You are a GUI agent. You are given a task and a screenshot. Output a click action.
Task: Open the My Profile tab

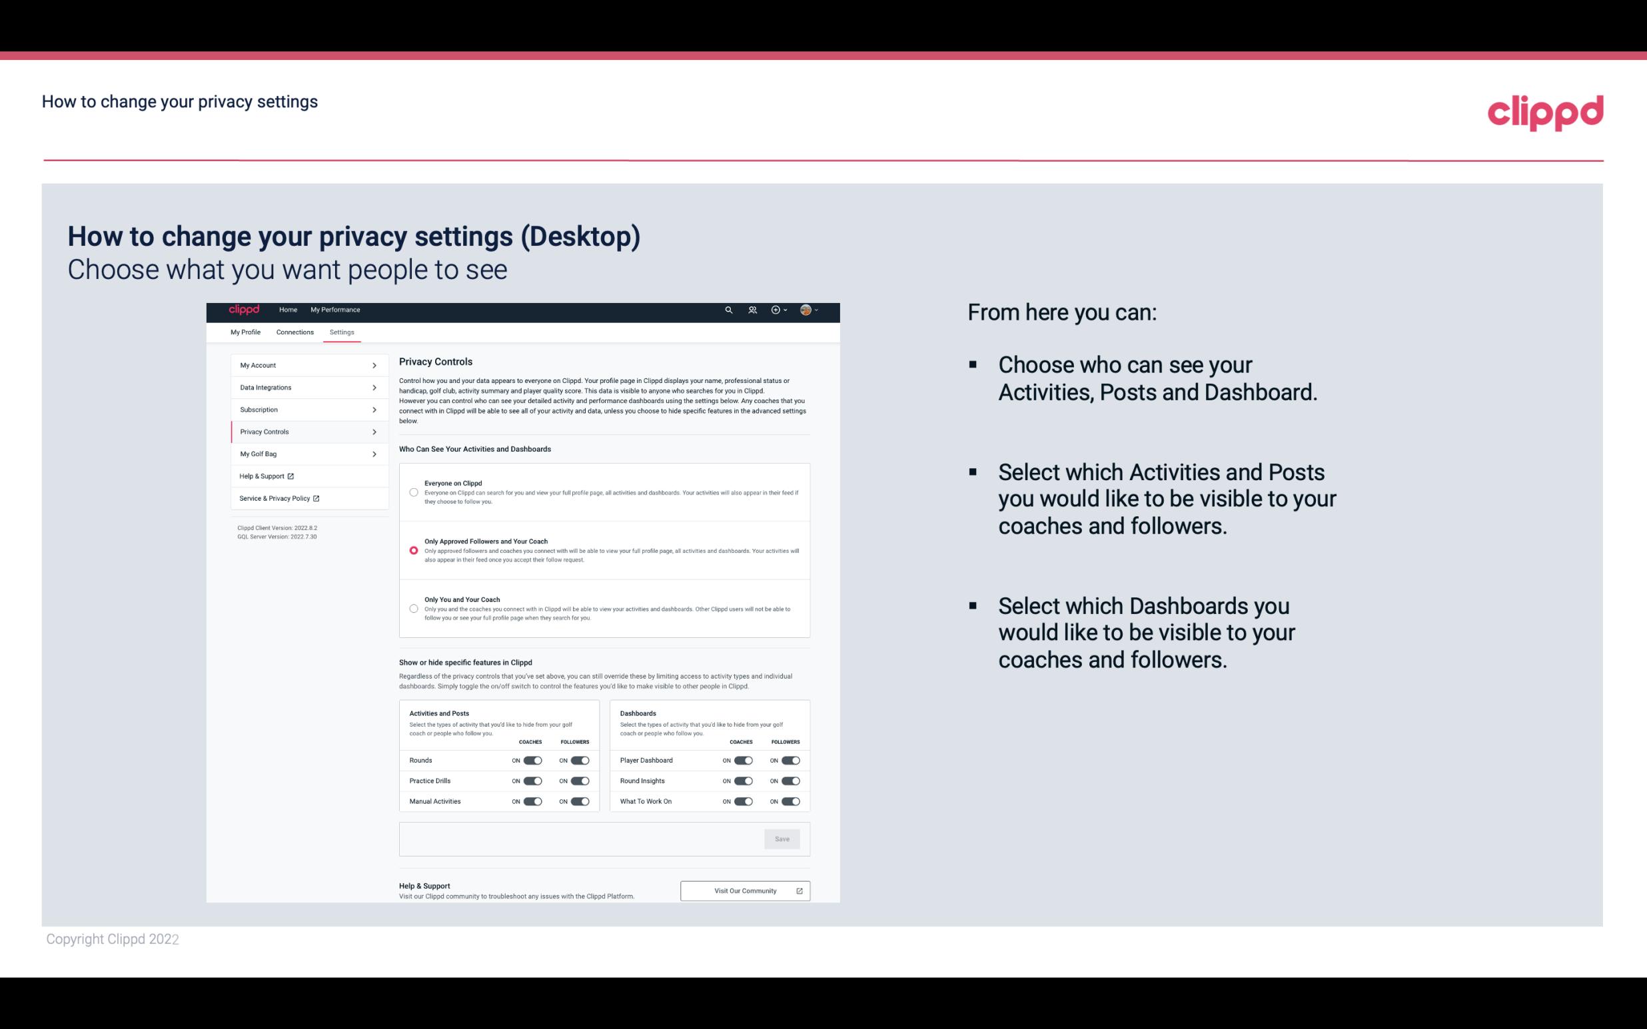click(245, 332)
